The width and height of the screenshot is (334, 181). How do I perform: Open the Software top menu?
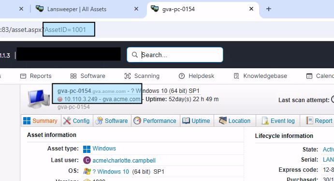[88, 76]
